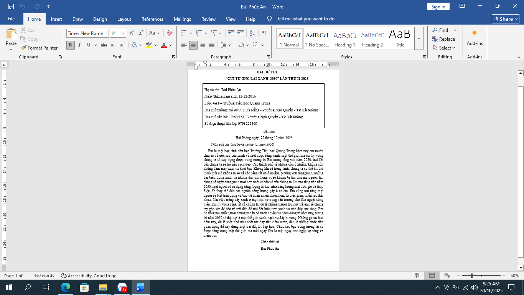Apply the text highlight color button

pyautogui.click(x=149, y=45)
